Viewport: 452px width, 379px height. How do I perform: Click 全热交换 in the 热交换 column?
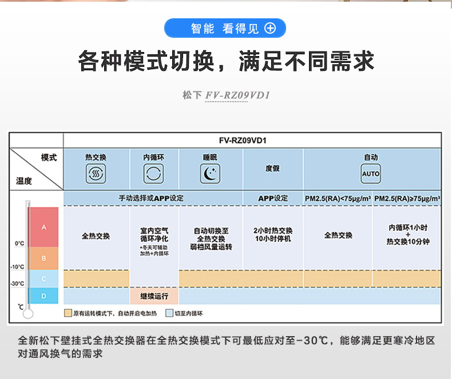click(x=96, y=236)
